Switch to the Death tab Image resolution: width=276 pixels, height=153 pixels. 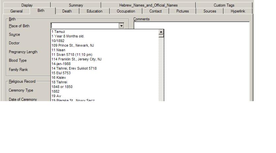tap(67, 11)
